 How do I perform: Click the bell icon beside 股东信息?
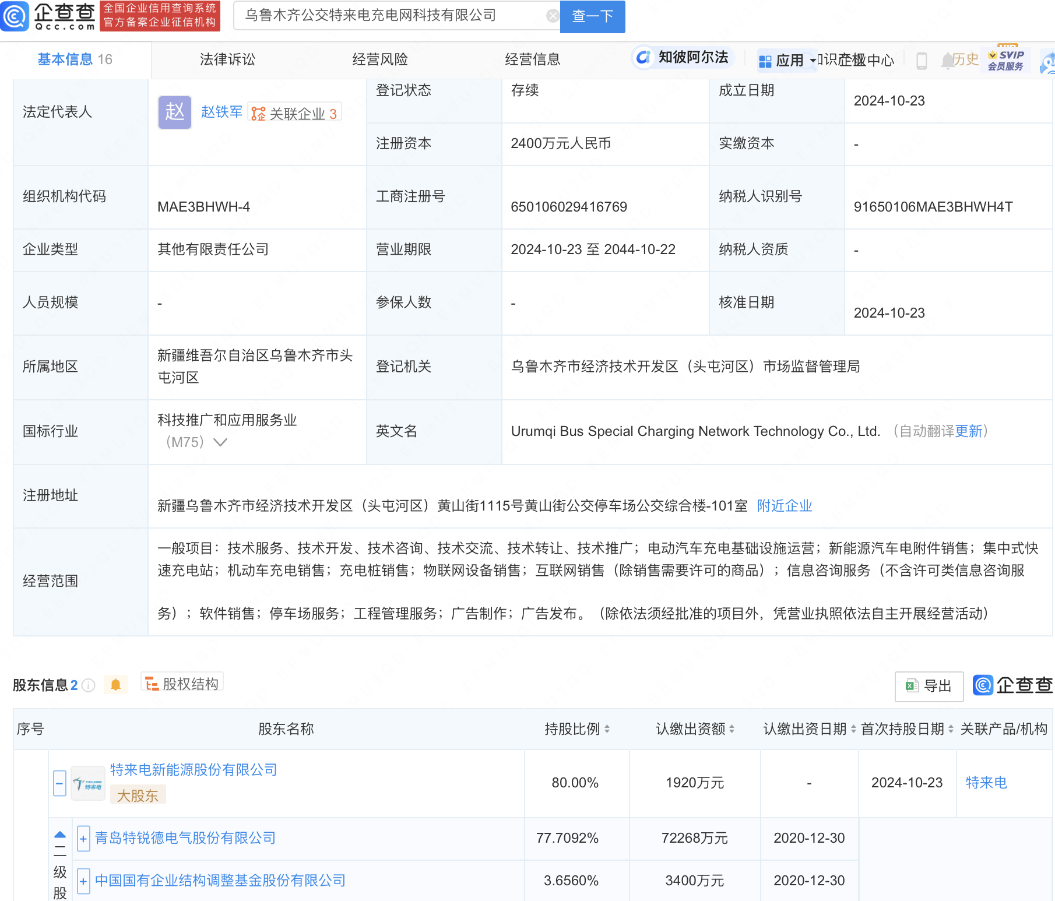click(x=115, y=685)
